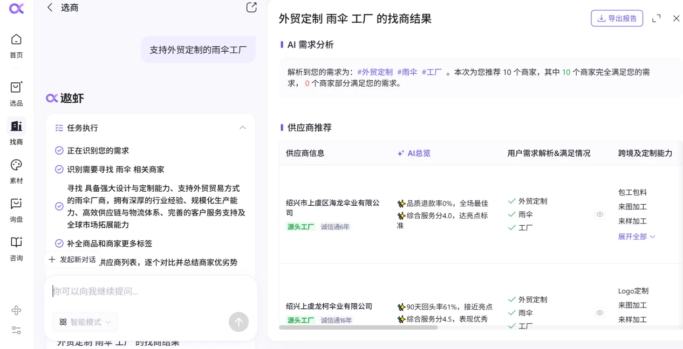Open the 咨询 consultation section
683x349 pixels.
tap(16, 249)
